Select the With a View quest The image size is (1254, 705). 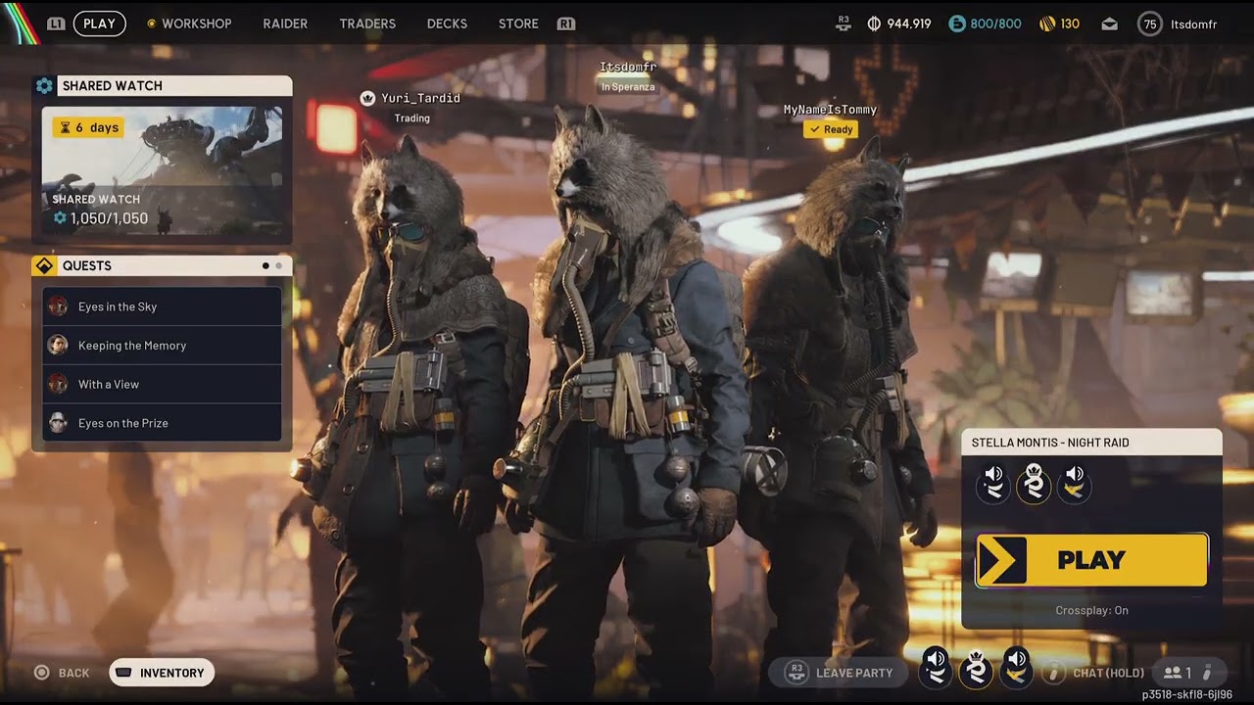click(x=162, y=384)
